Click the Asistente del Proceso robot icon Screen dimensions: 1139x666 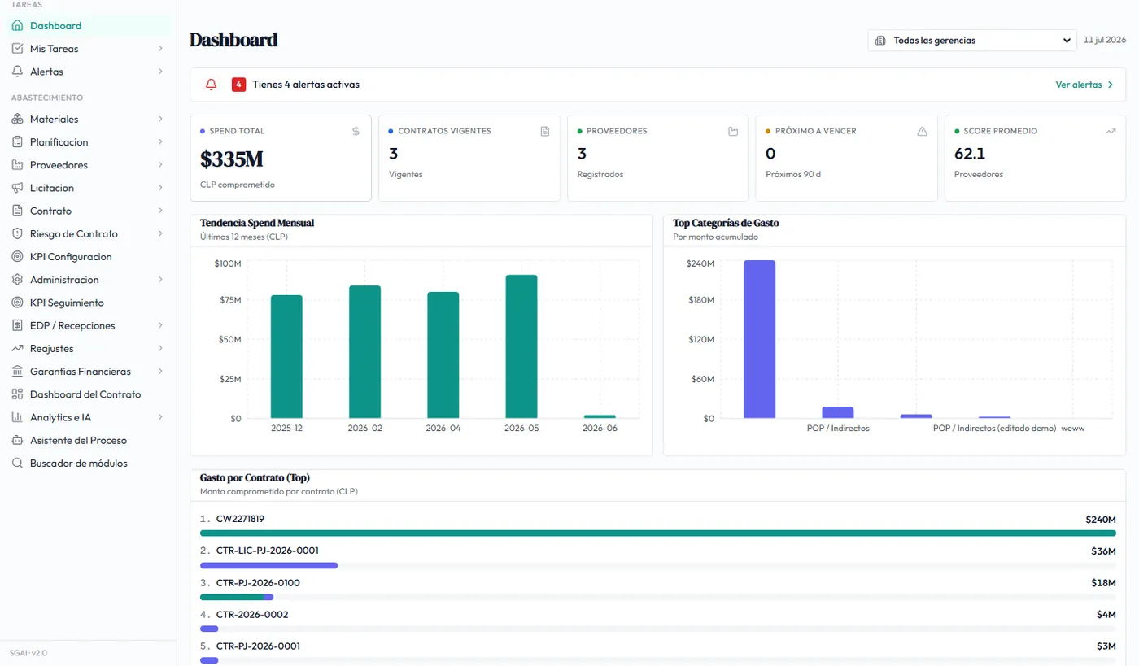pos(17,440)
